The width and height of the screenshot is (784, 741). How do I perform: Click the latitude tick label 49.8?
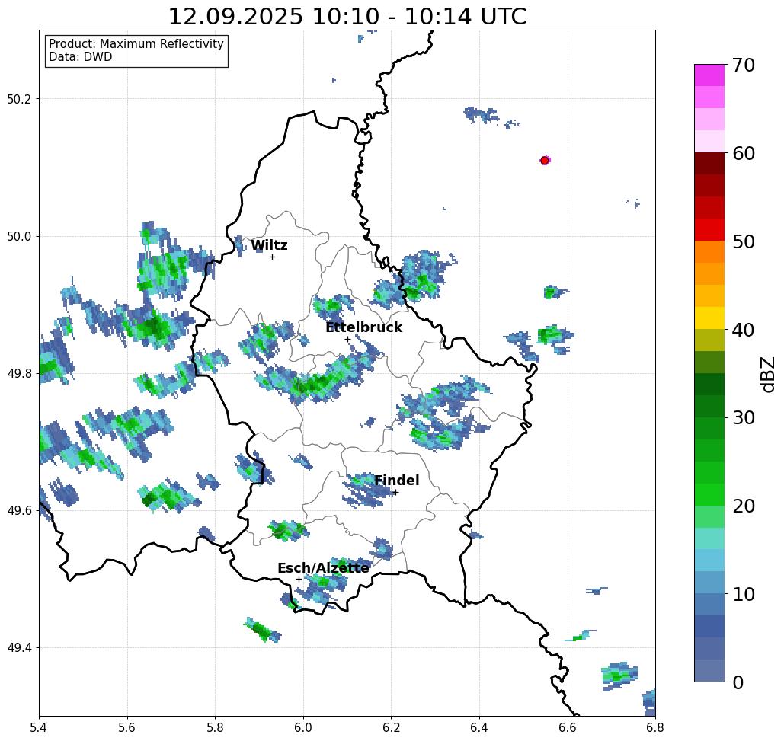point(19,374)
